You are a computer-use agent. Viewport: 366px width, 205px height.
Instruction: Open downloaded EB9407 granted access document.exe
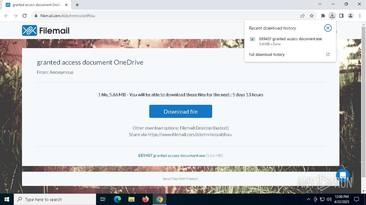point(290,41)
